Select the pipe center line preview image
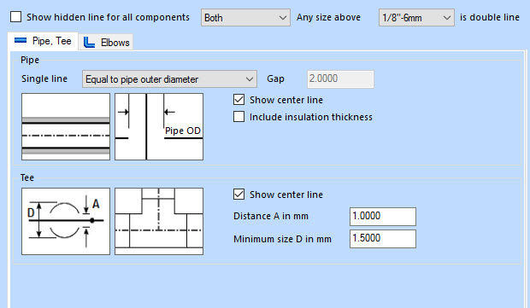 pyautogui.click(x=66, y=126)
